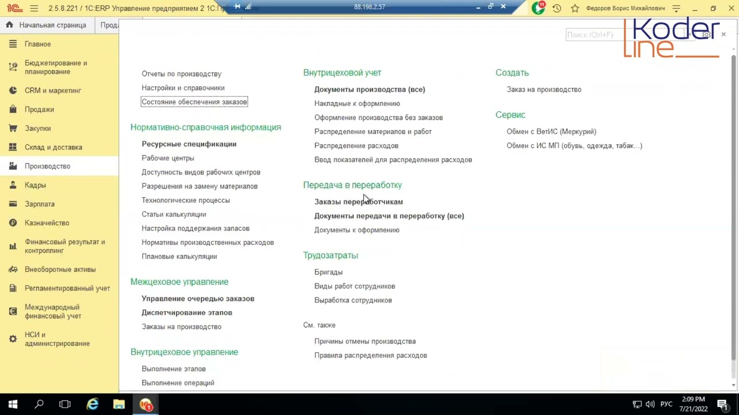Open Заказы переработчикам link
Viewport: 739px width, 415px height.
[359, 202]
